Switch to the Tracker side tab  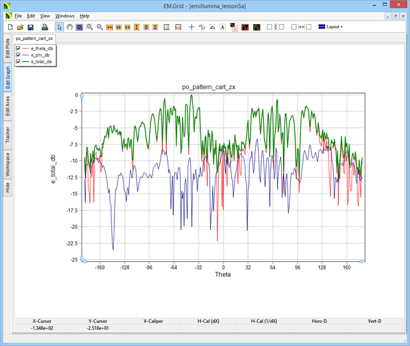[8, 135]
